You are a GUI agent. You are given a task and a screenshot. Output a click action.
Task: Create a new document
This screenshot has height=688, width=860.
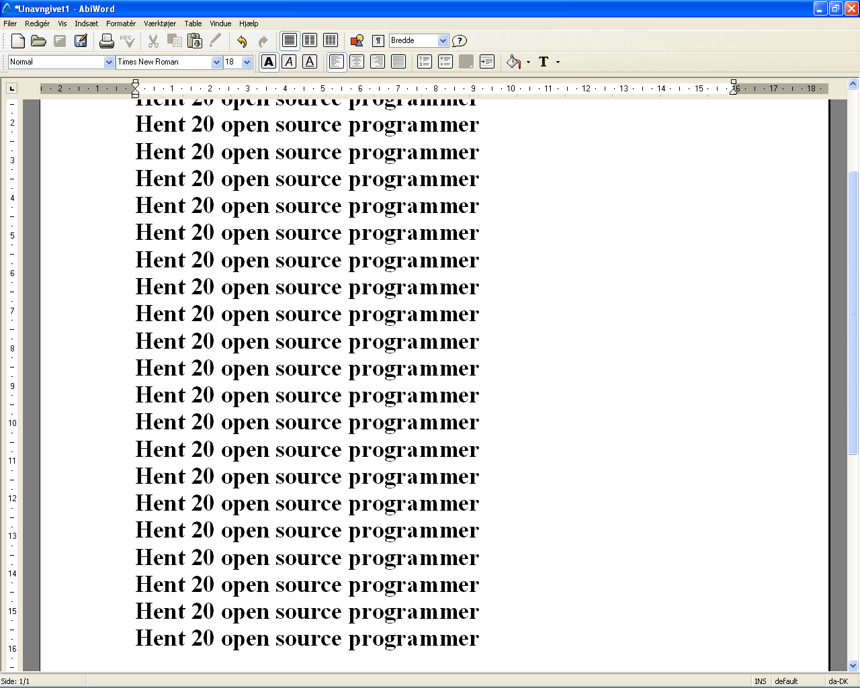(x=18, y=41)
